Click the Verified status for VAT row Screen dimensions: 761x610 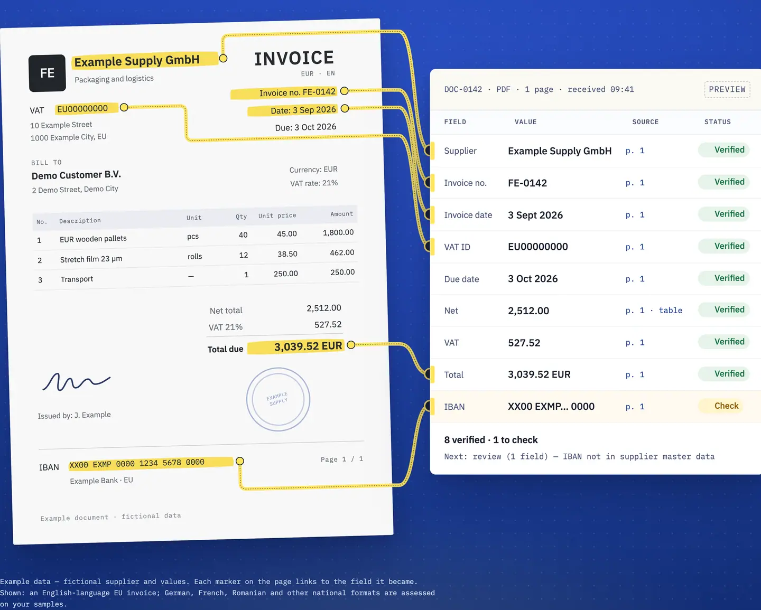[x=724, y=342]
